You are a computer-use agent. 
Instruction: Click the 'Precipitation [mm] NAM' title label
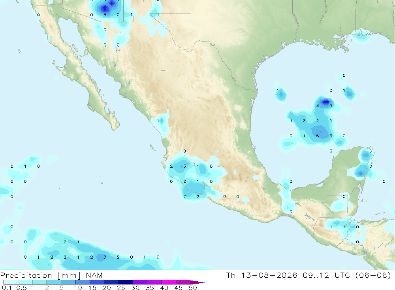tap(51, 275)
